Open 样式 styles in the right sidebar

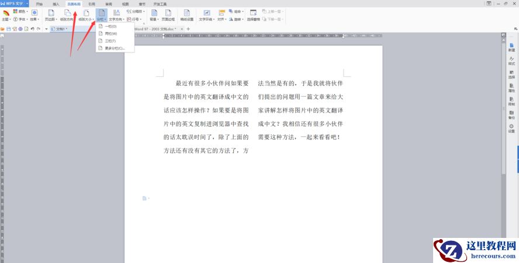512,61
